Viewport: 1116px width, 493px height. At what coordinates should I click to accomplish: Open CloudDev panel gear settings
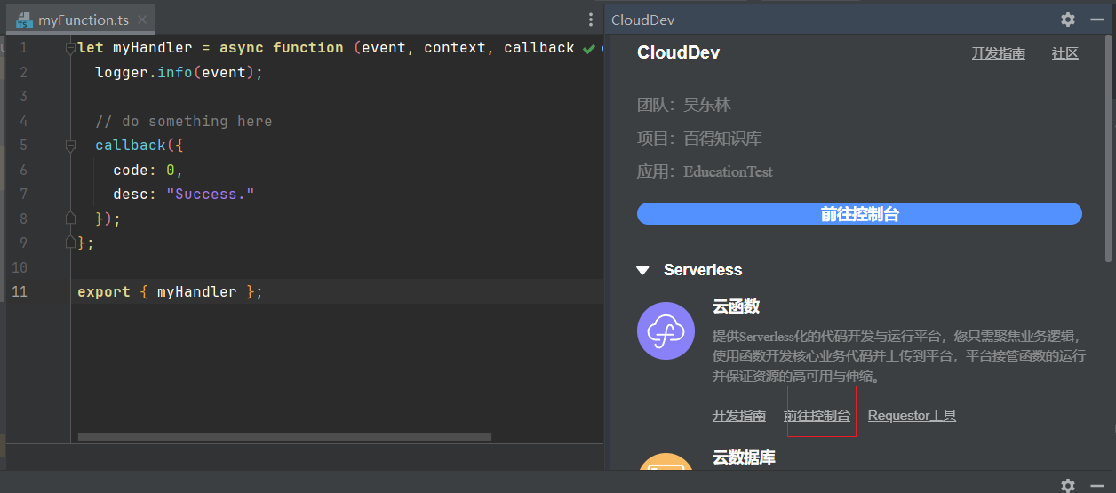pyautogui.click(x=1068, y=20)
